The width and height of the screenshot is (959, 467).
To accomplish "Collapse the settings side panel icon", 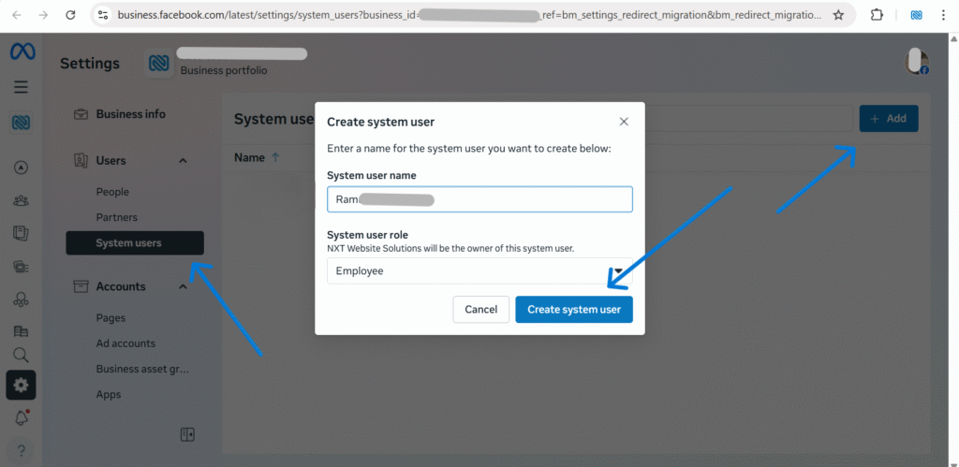I will point(187,434).
